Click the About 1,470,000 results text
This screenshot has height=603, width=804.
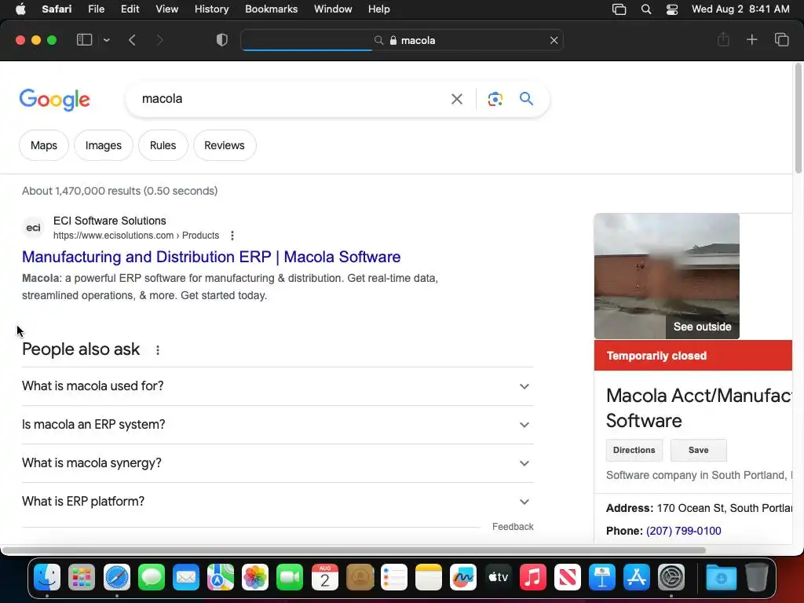pyautogui.click(x=119, y=191)
